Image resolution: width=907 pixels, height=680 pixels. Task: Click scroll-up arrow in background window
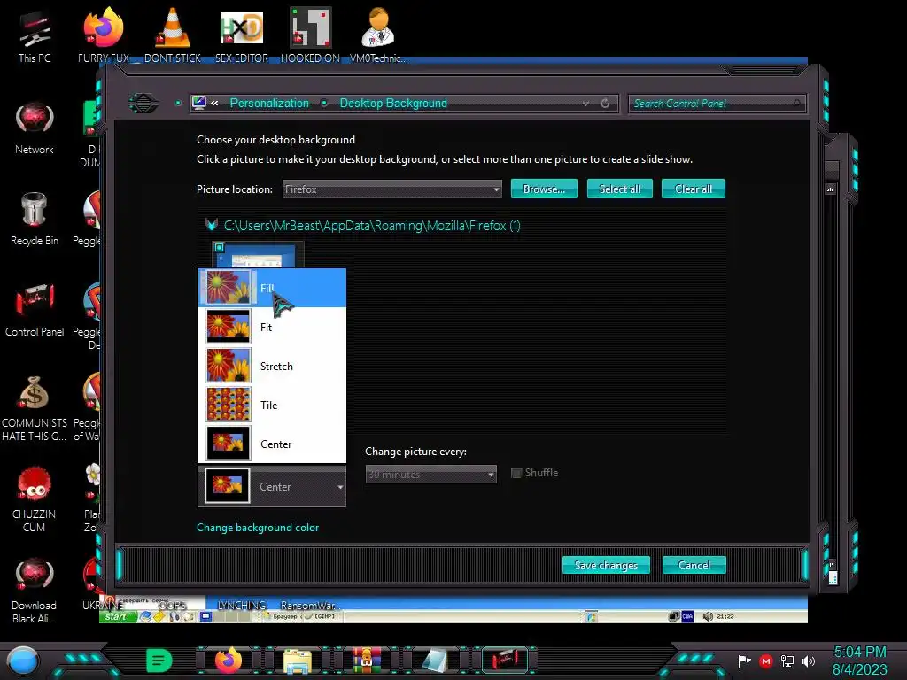pyautogui.click(x=831, y=189)
